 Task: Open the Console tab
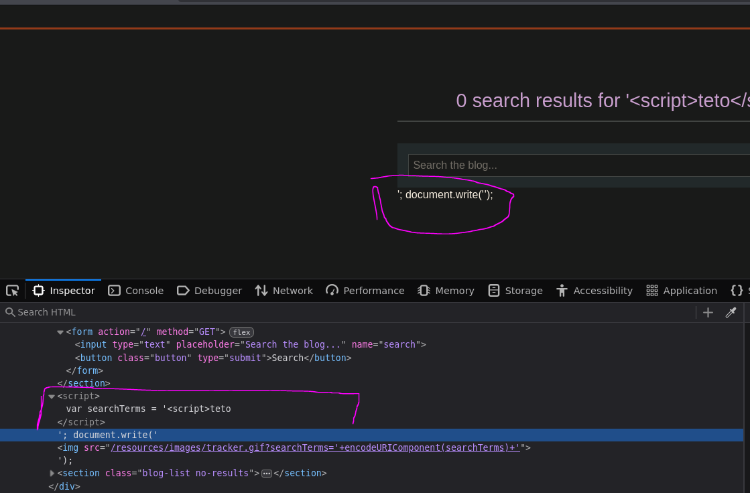(136, 291)
